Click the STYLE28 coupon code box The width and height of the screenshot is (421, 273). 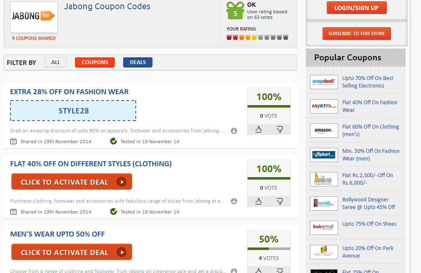coord(73,111)
